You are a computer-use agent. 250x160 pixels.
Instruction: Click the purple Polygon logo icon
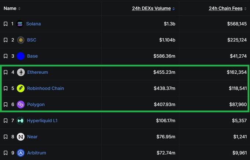[x=21, y=105]
